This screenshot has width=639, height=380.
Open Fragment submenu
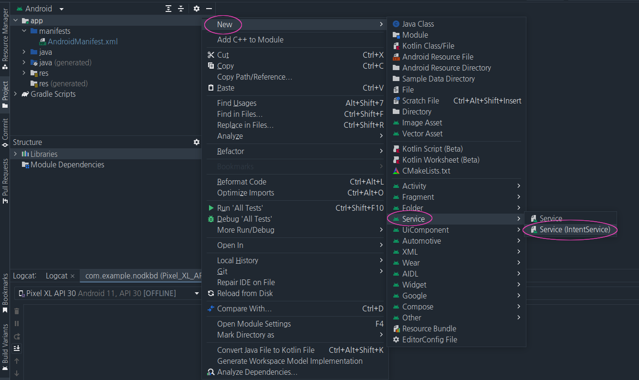click(456, 197)
